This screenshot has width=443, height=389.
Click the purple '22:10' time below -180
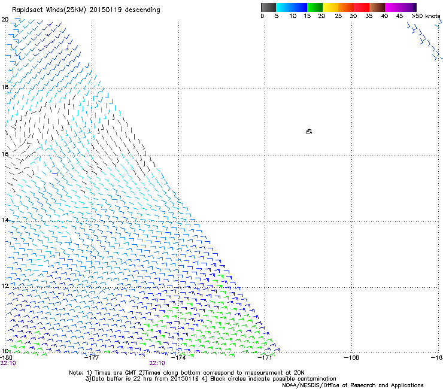[x=8, y=363]
